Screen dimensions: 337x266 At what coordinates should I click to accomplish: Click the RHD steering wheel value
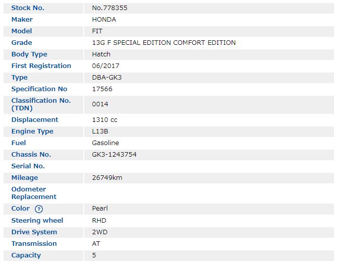99,221
